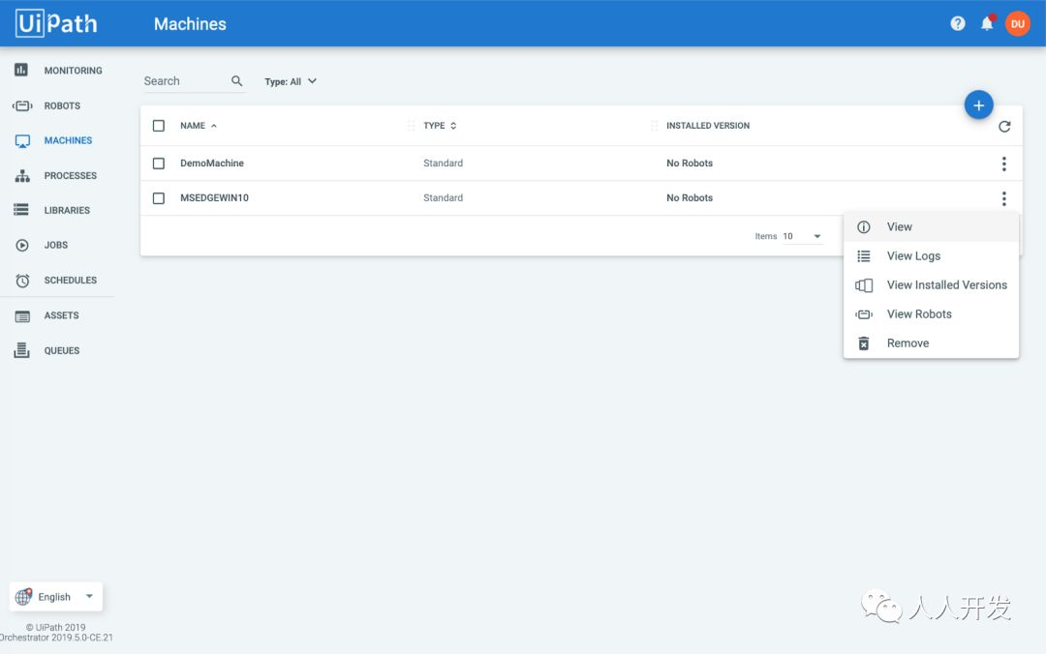Click the Machines monitor icon in sidebar
The height and width of the screenshot is (654, 1046).
pyautogui.click(x=22, y=140)
